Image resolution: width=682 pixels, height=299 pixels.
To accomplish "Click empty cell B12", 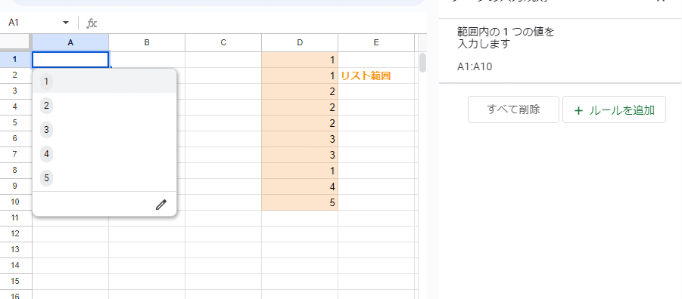I will [x=147, y=234].
